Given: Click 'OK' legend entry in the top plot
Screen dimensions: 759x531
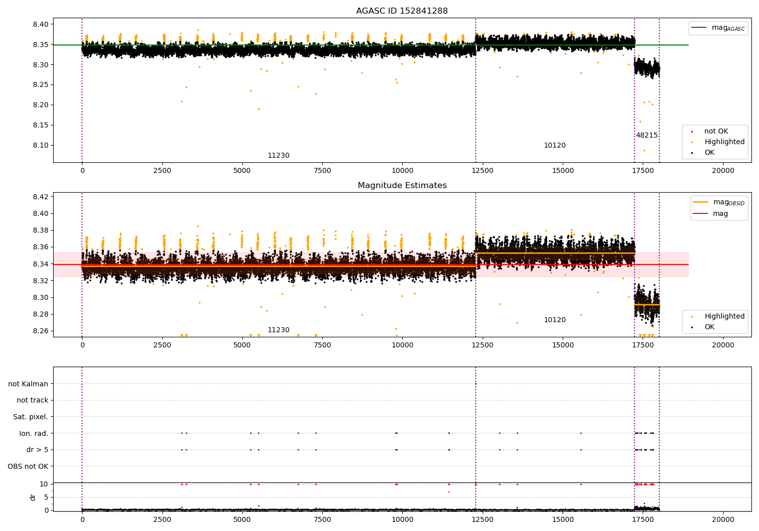Looking at the screenshot, I should point(709,153).
